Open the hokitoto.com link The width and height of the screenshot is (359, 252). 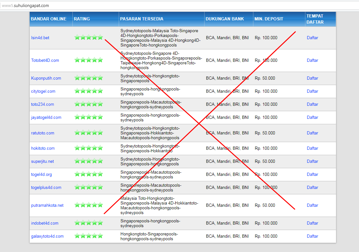click(x=43, y=148)
